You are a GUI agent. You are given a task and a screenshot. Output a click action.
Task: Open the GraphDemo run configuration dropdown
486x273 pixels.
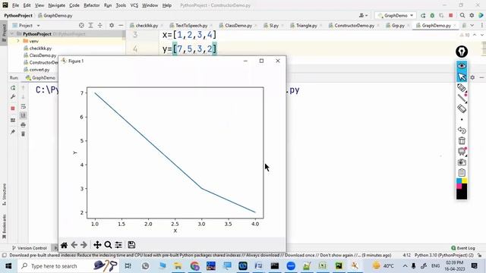point(396,15)
